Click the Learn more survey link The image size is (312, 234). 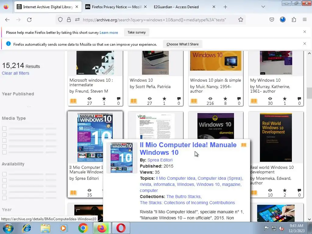click(x=109, y=33)
